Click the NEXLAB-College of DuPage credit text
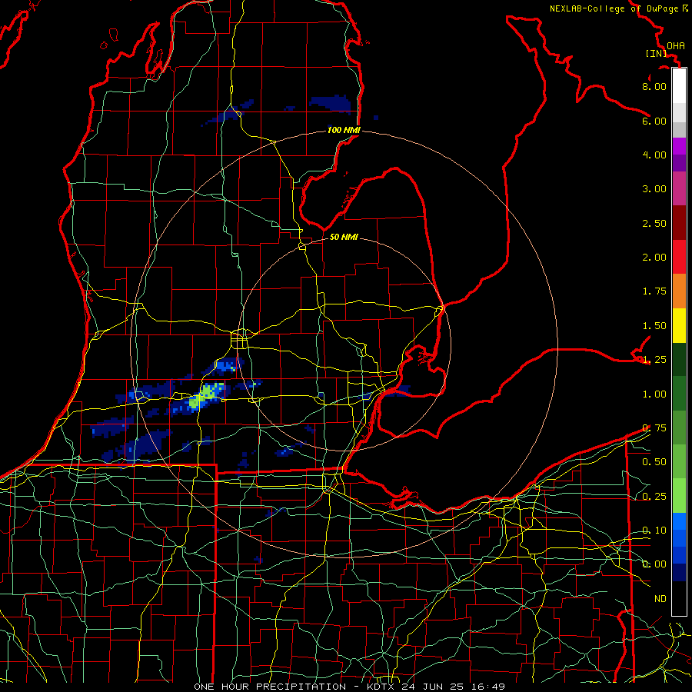 tap(618, 8)
